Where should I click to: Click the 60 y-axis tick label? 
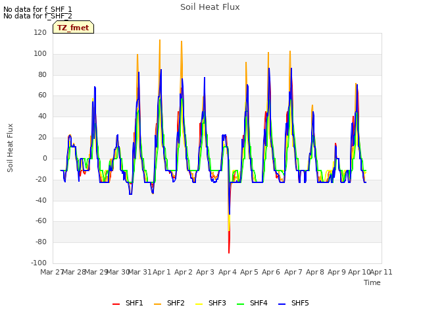pos(42,95)
